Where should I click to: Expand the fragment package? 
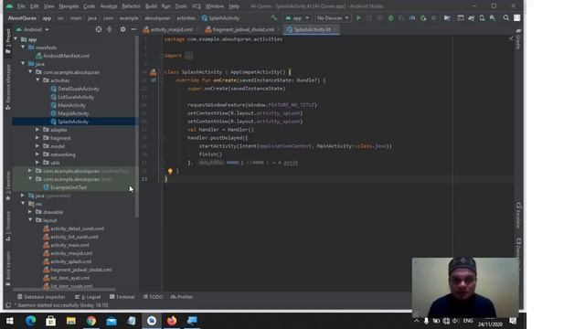click(37, 138)
